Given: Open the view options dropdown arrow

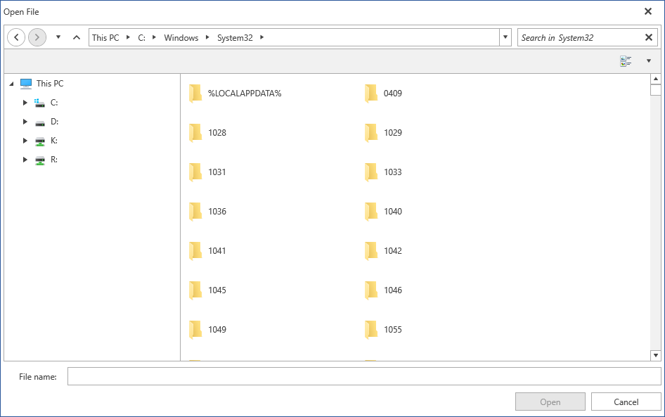Looking at the screenshot, I should click(648, 60).
